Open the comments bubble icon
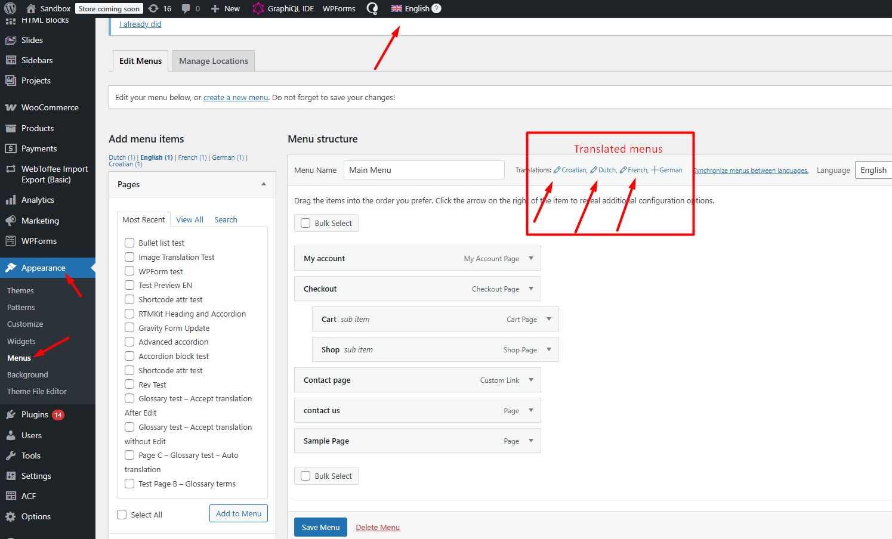The width and height of the screenshot is (892, 539). point(186,8)
